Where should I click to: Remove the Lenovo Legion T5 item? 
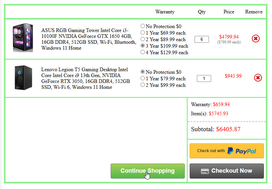[258, 78]
